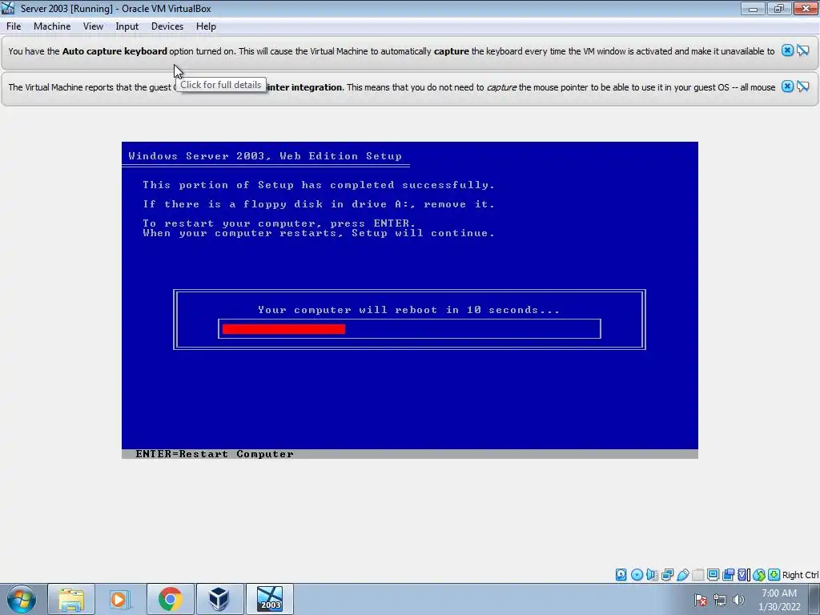Open the audio status icon in VM status bar
This screenshot has width=820, height=615.
coord(652,575)
